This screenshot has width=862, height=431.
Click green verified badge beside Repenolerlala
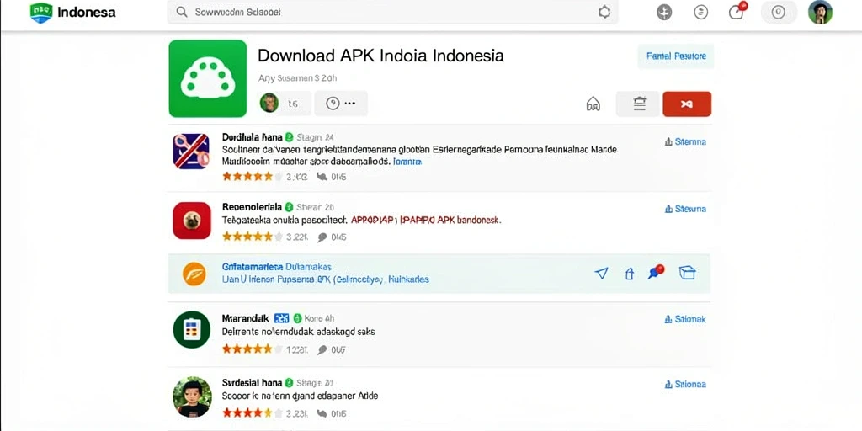point(290,207)
